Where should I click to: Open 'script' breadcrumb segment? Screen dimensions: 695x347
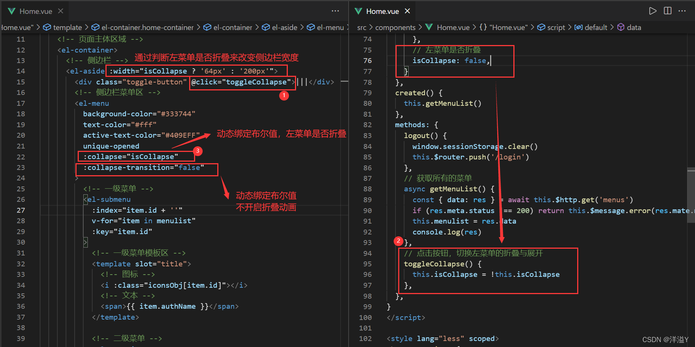pyautogui.click(x=556, y=27)
